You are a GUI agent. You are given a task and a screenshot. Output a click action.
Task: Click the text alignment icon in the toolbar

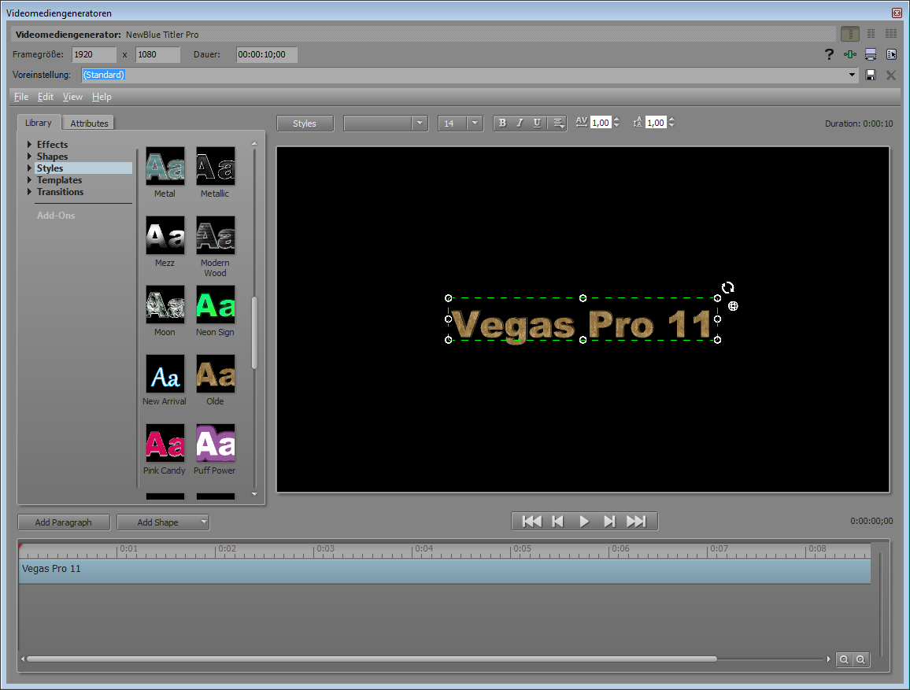pos(558,124)
